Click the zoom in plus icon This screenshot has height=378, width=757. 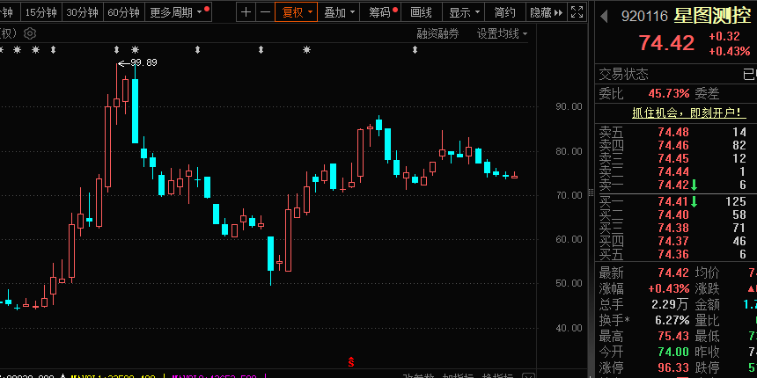246,12
